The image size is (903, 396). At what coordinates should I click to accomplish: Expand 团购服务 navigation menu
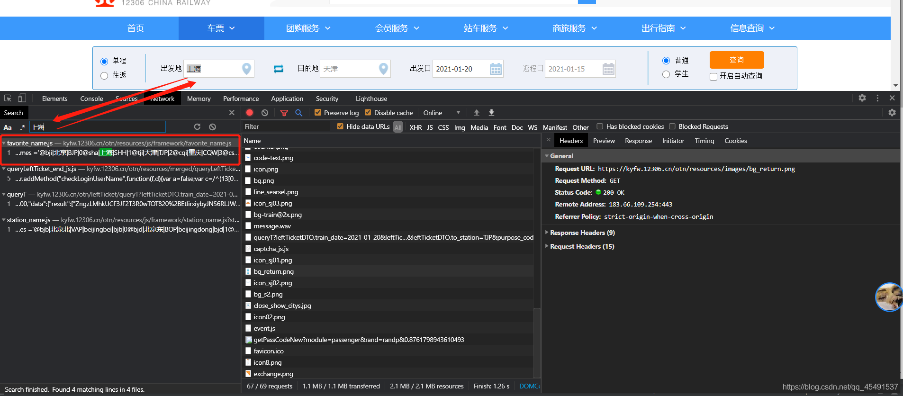[x=308, y=28]
